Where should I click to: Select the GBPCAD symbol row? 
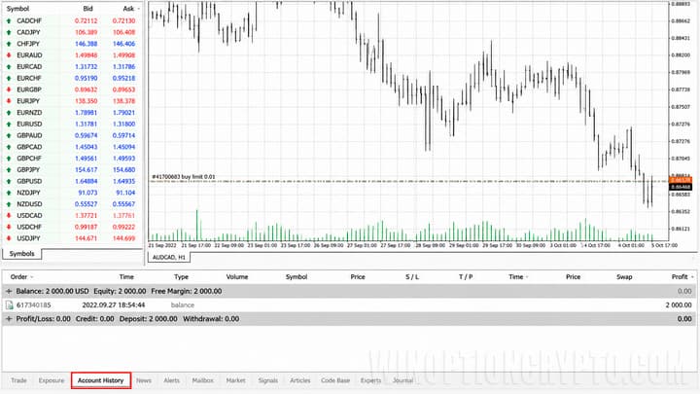(71, 147)
